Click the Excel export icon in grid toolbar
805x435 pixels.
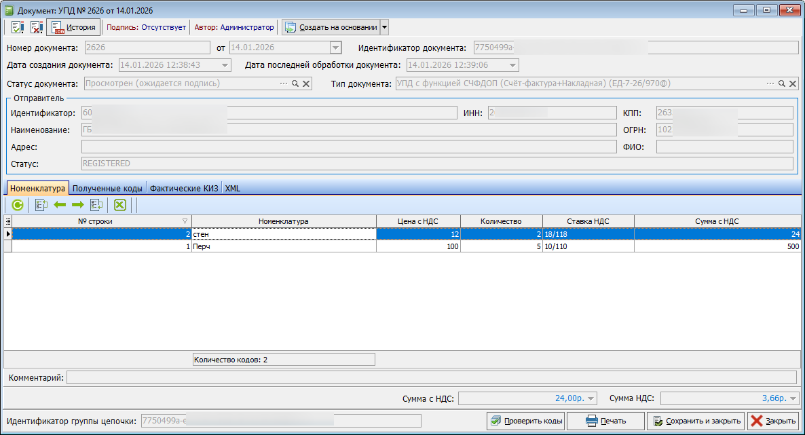120,204
